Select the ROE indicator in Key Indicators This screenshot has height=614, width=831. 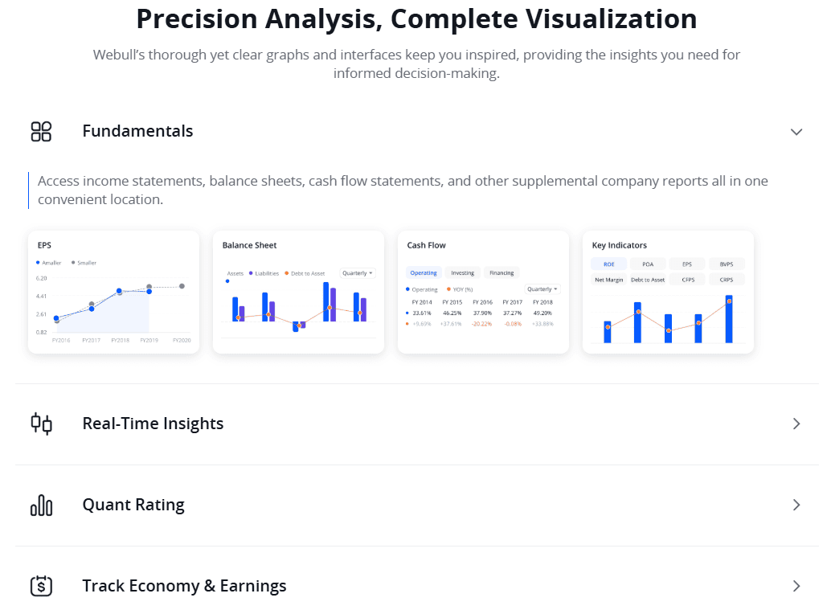click(x=608, y=264)
